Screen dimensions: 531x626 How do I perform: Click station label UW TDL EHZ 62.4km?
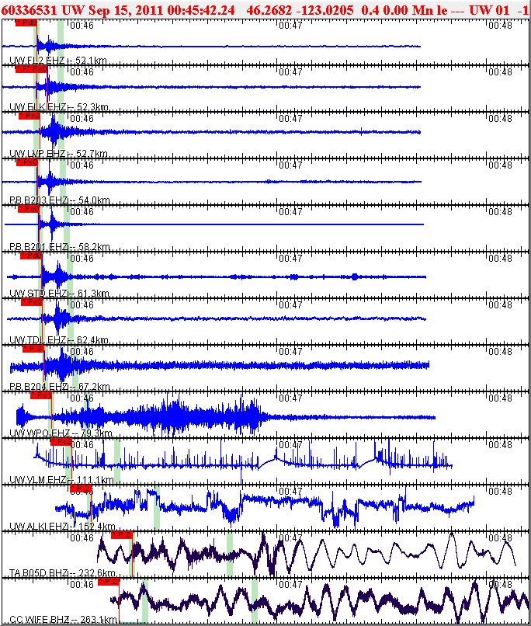point(59,340)
